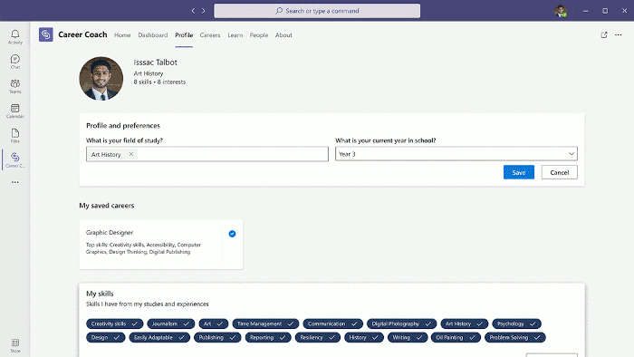
Task: Toggle the Problem Solving skill chip
Action: [x=515, y=338]
